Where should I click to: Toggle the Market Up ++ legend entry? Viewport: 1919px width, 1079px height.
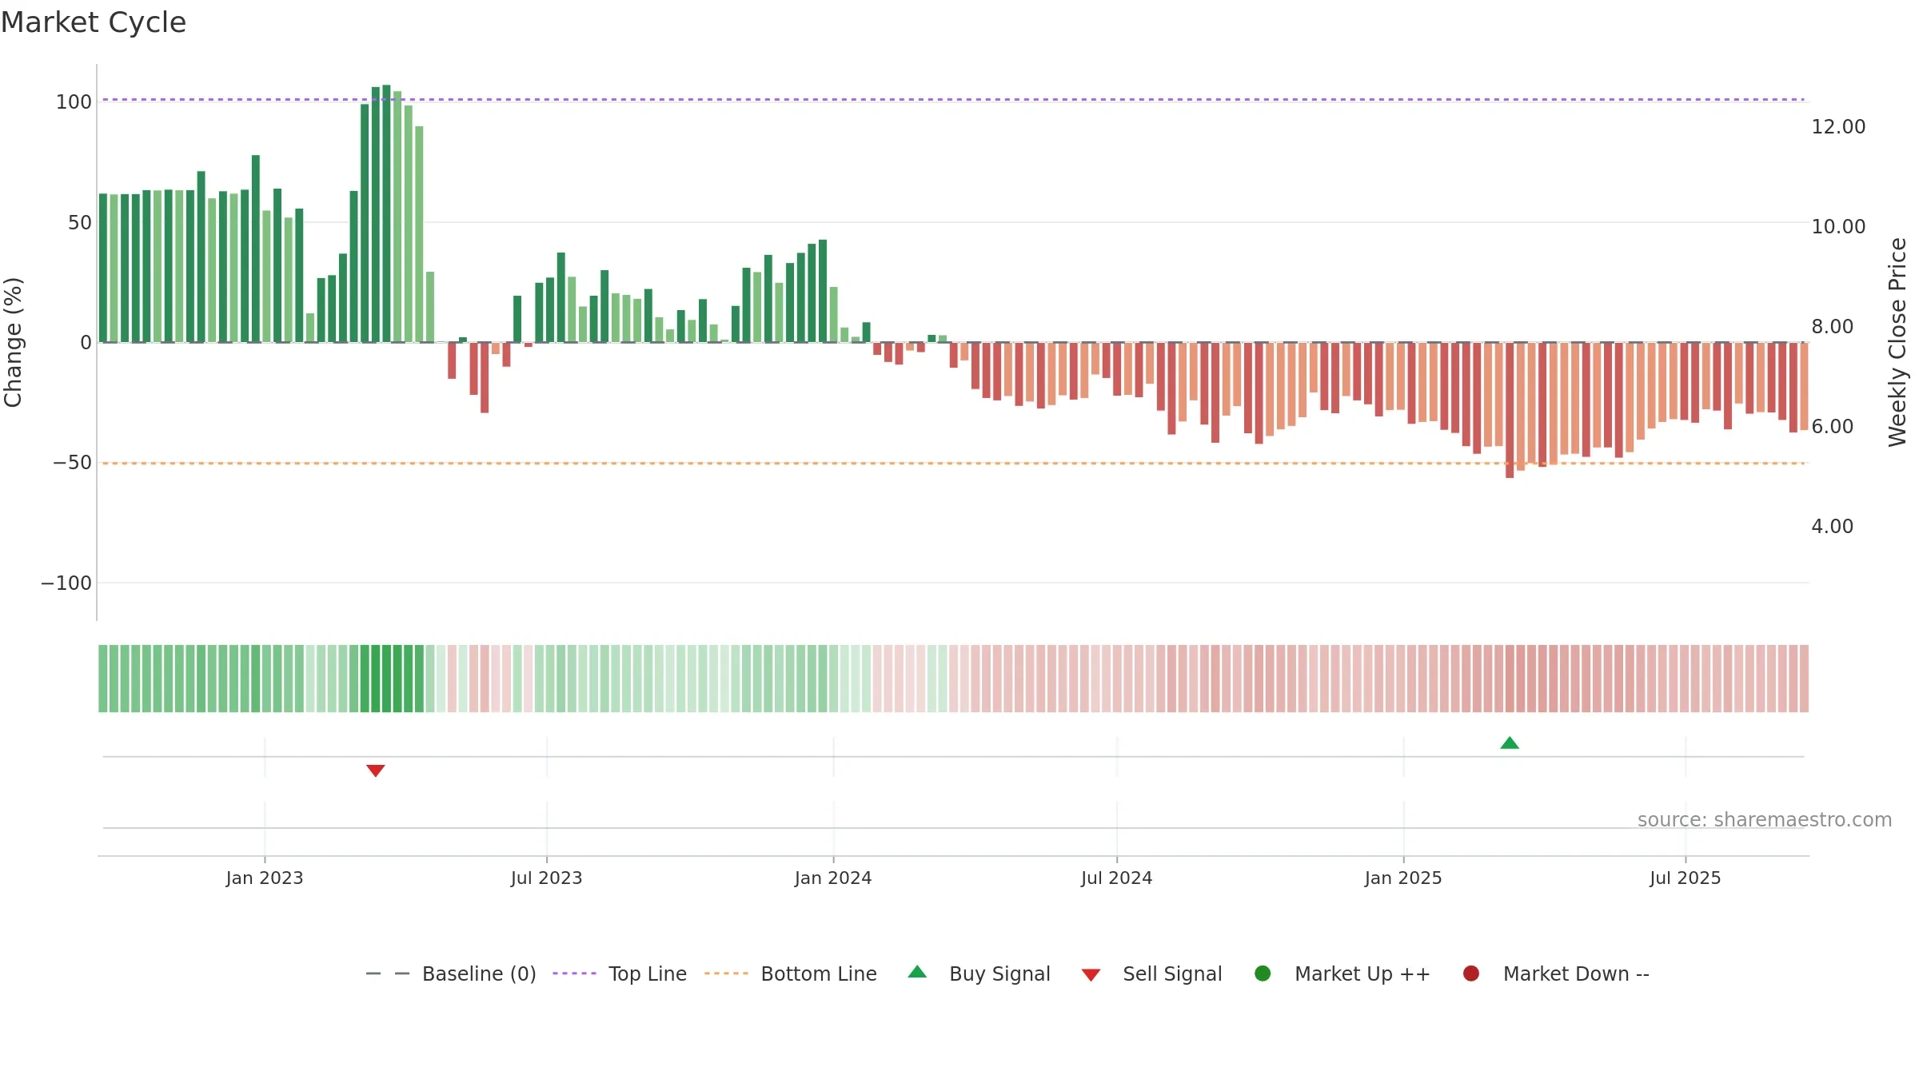click(x=1343, y=973)
